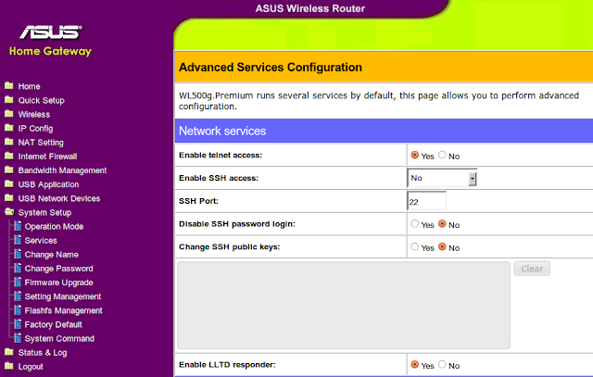Open the Change Password page
593x377 pixels.
click(x=58, y=269)
